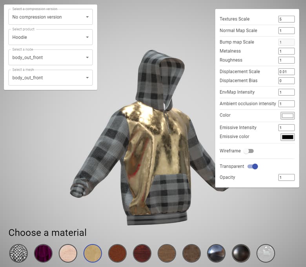The height and width of the screenshot is (267, 306).
Task: Open the compression version dropdown
Action: 51,17
